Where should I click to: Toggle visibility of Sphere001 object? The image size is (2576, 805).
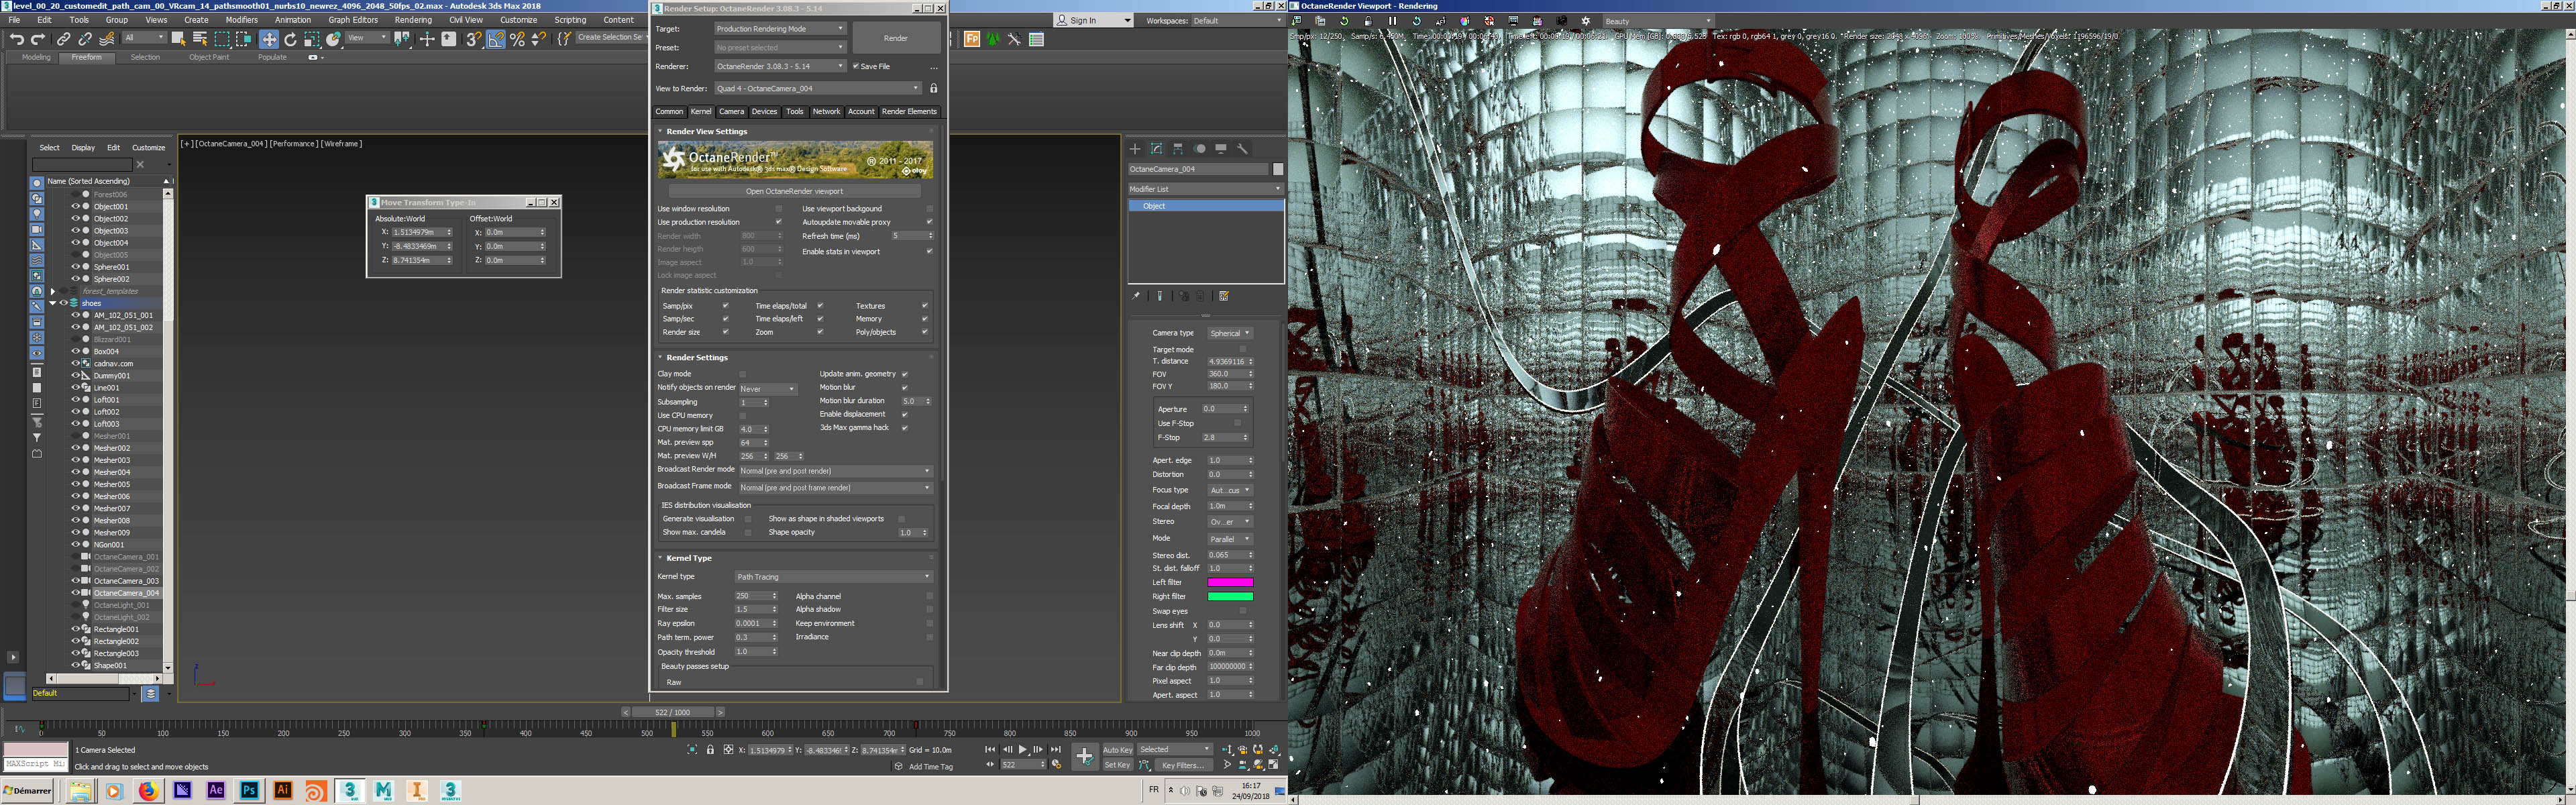tap(75, 267)
